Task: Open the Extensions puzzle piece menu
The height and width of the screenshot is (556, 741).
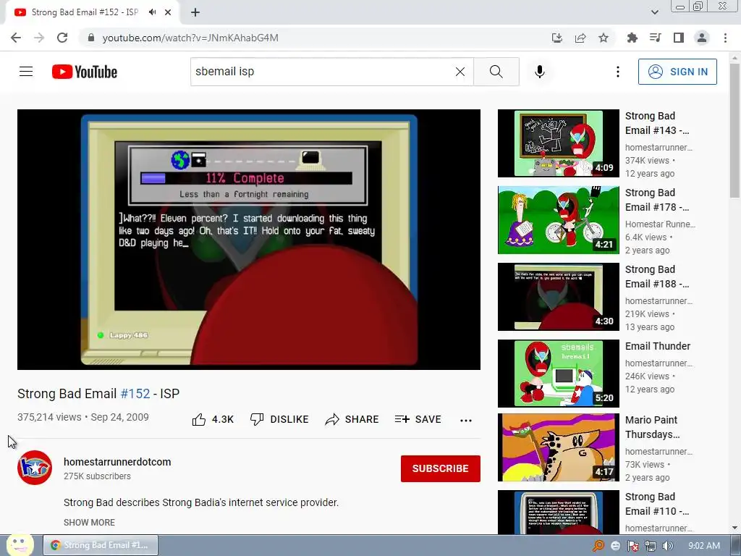Action: tap(632, 38)
